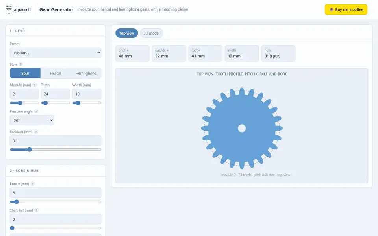Click the helix 0° (spur) stat
The width and height of the screenshot is (378, 236).
point(278,53)
